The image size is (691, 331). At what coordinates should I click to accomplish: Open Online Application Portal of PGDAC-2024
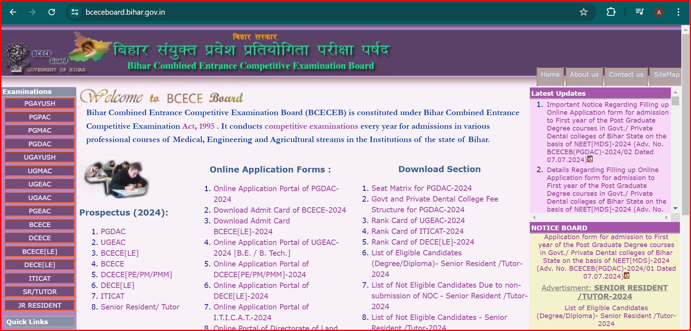tap(276, 194)
